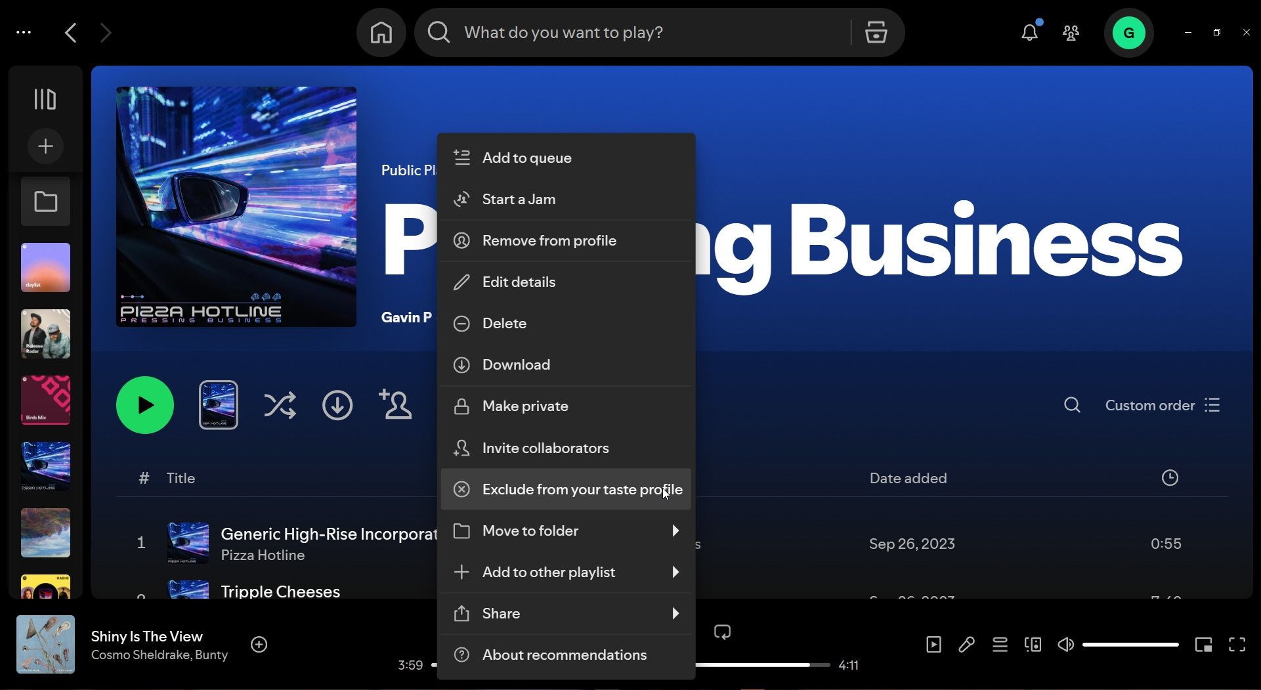The image size is (1261, 690).
Task: Toggle the compact view cover button
Action: click(219, 405)
